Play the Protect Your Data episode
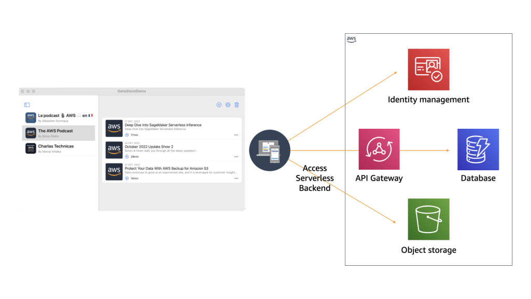The image size is (531, 299). tap(127, 179)
